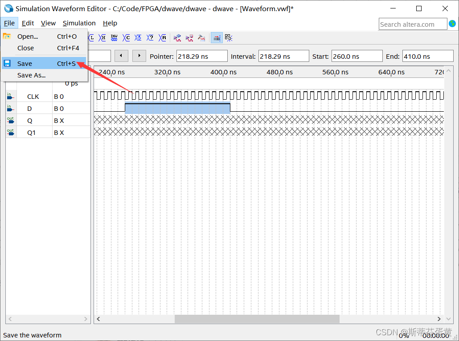Maximize the Simulation Waveform Editor window
Viewport: 459px width, 341px height.
point(419,8)
